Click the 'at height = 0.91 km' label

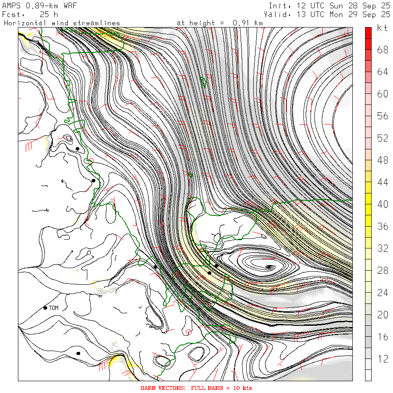pyautogui.click(x=220, y=23)
